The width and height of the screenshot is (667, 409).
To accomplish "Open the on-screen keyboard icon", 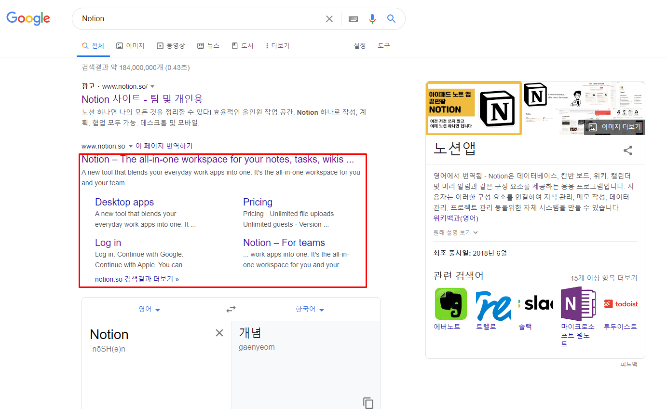I will click(353, 19).
